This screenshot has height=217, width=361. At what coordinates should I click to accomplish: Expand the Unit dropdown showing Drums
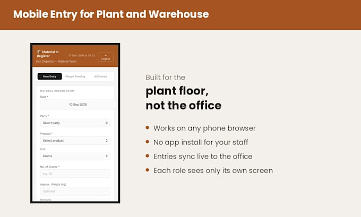(x=75, y=156)
